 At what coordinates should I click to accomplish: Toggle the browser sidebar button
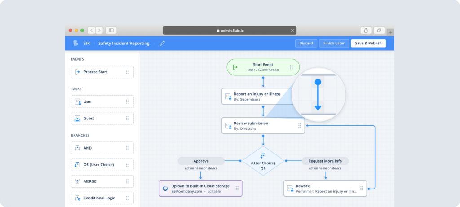click(111, 31)
